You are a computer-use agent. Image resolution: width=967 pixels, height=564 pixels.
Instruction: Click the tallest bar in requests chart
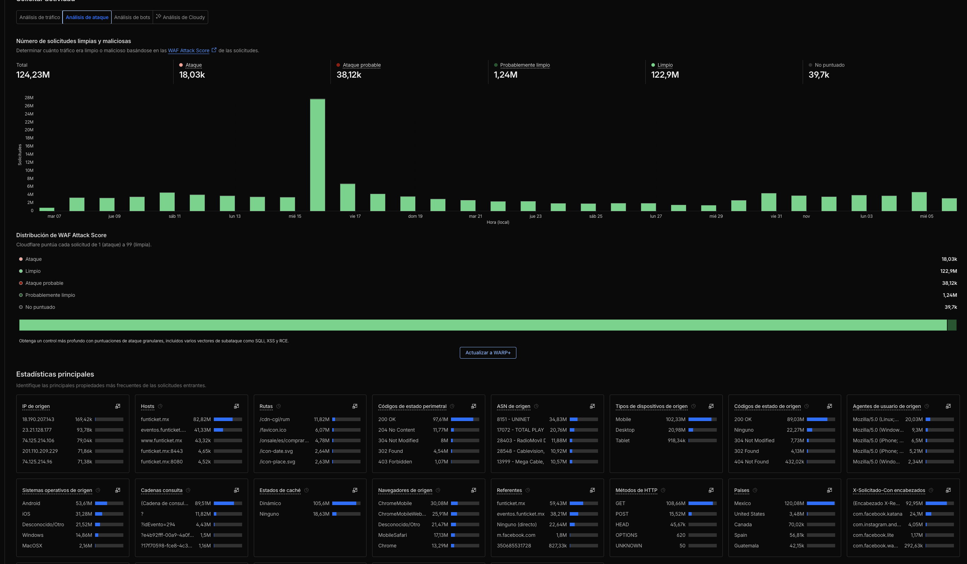[x=317, y=155]
